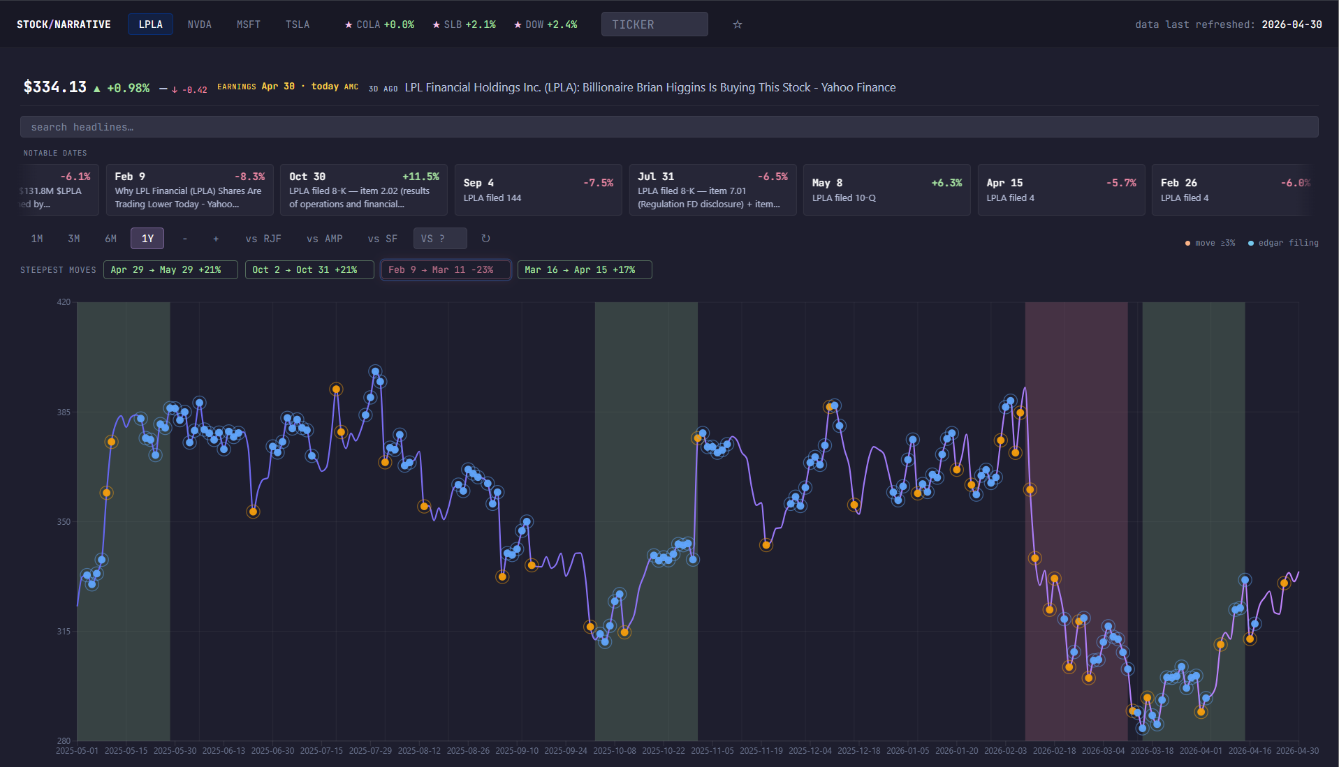The height and width of the screenshot is (767, 1339).
Task: Open the SLB starred watchlist item
Action: pyautogui.click(x=464, y=24)
